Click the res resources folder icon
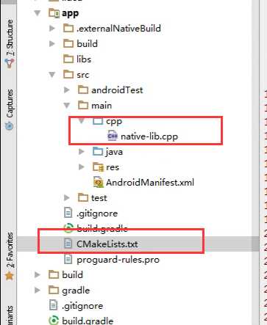The height and width of the screenshot is (325, 267). coord(98,167)
